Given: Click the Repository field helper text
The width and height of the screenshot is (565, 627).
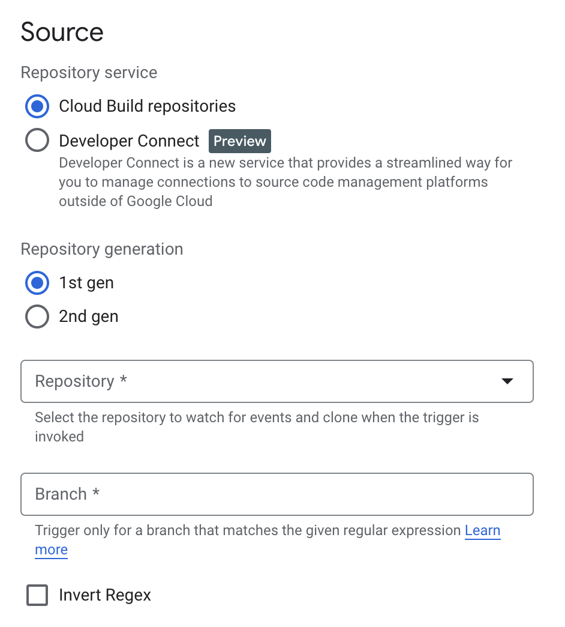Looking at the screenshot, I should (257, 427).
